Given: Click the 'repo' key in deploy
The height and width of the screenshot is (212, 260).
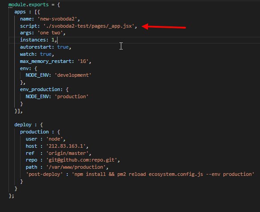Looking at the screenshot, I should (31, 160).
